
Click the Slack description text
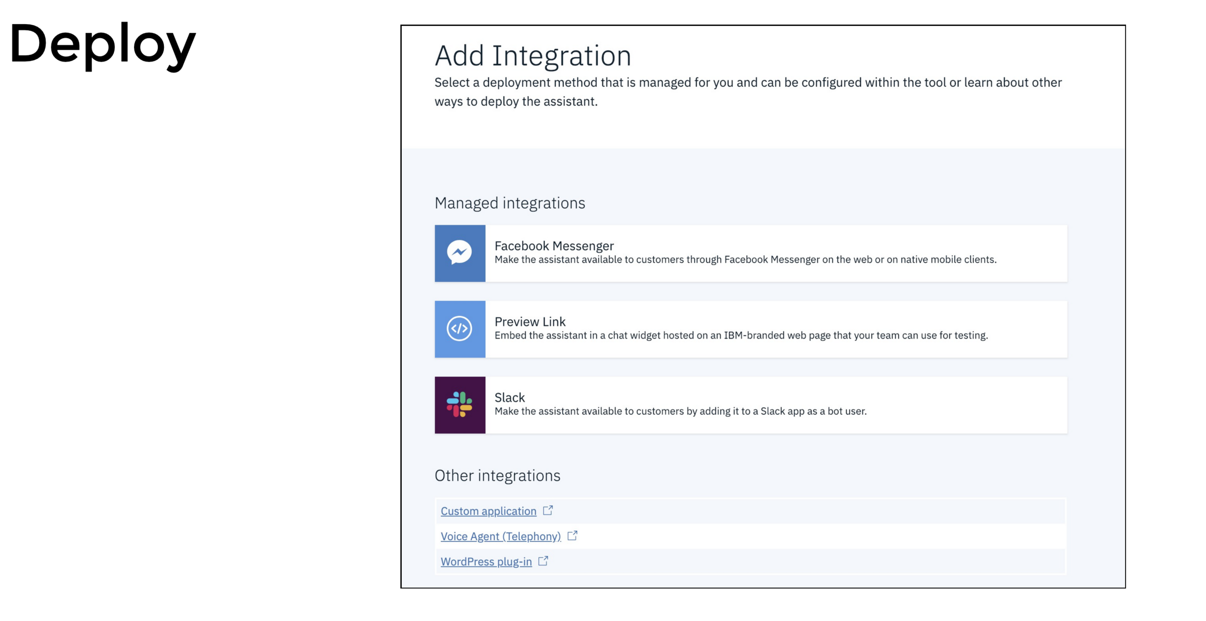click(680, 411)
